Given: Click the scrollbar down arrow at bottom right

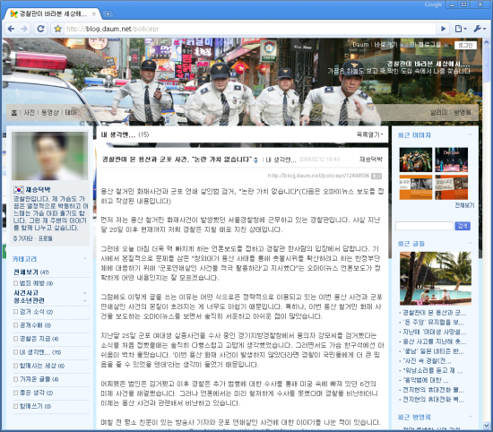Looking at the screenshot, I should tap(488, 425).
